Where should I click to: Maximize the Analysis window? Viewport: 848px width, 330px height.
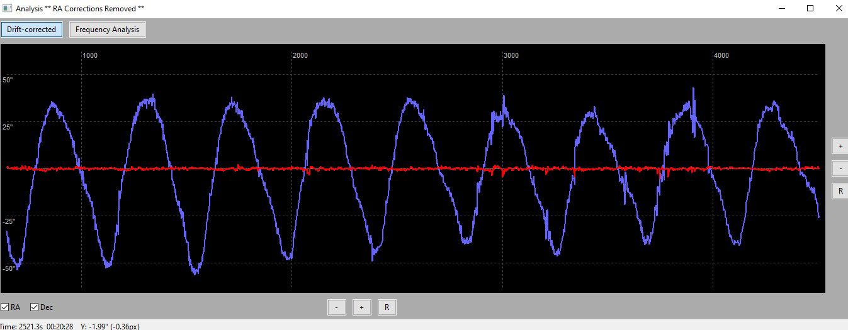click(x=810, y=8)
